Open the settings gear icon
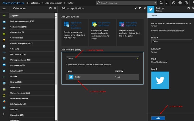The width and height of the screenshot is (194, 121). pyautogui.click(x=174, y=3)
